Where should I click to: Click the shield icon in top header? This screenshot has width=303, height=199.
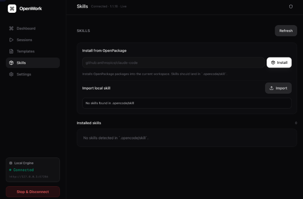coord(291,6)
